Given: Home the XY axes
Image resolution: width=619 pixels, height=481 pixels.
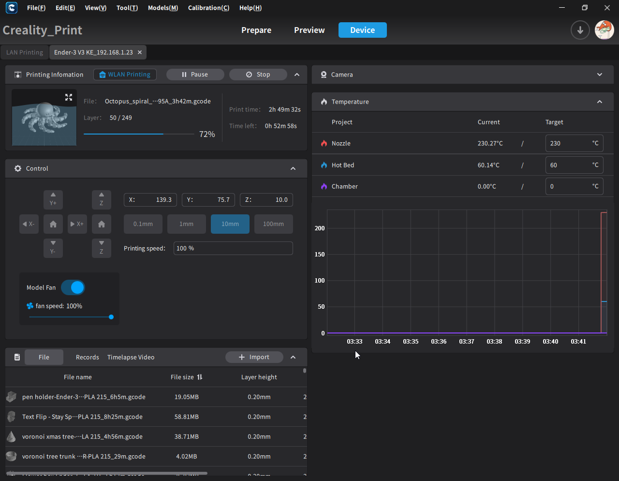Looking at the screenshot, I should tap(53, 224).
